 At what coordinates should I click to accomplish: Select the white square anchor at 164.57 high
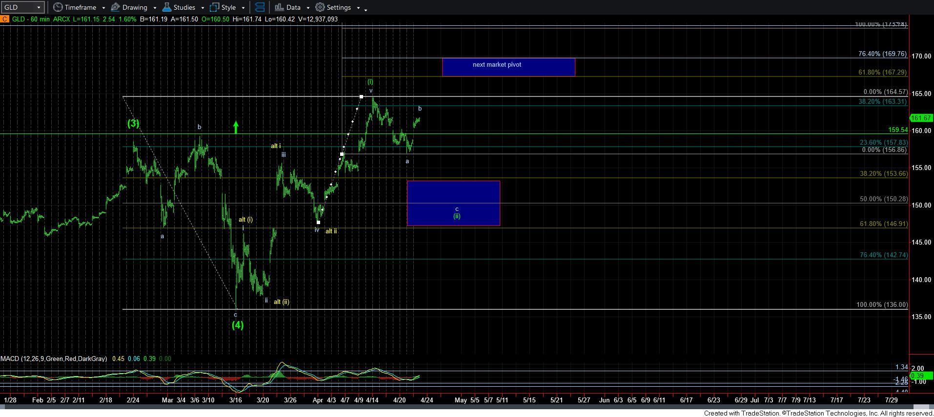pyautogui.click(x=361, y=97)
